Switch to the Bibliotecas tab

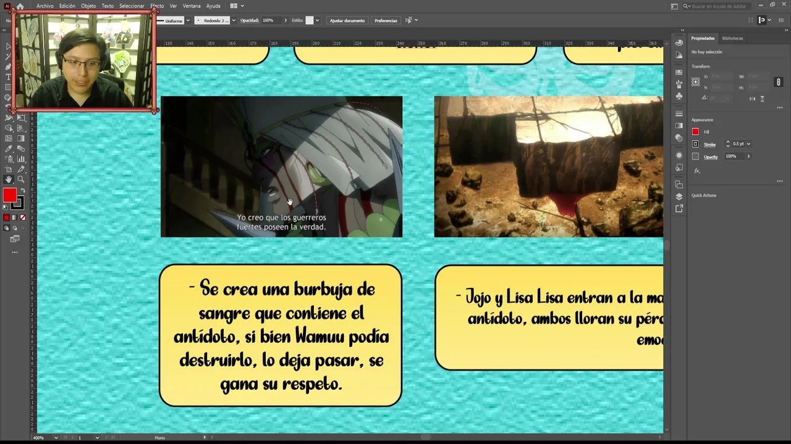pos(732,38)
